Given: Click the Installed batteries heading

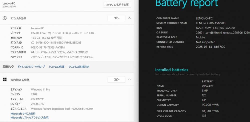Looking at the screenshot, I should tap(172, 70).
